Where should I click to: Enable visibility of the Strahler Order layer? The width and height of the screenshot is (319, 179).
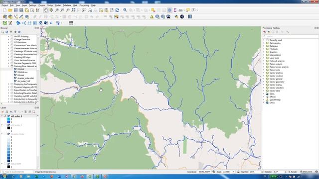point(5,134)
